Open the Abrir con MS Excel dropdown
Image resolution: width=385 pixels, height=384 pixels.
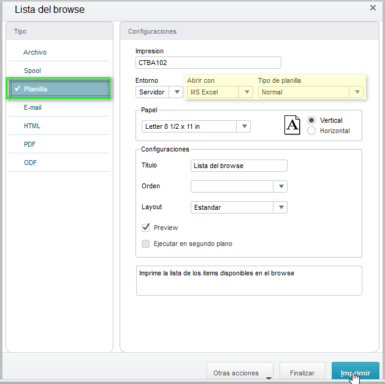click(x=219, y=92)
